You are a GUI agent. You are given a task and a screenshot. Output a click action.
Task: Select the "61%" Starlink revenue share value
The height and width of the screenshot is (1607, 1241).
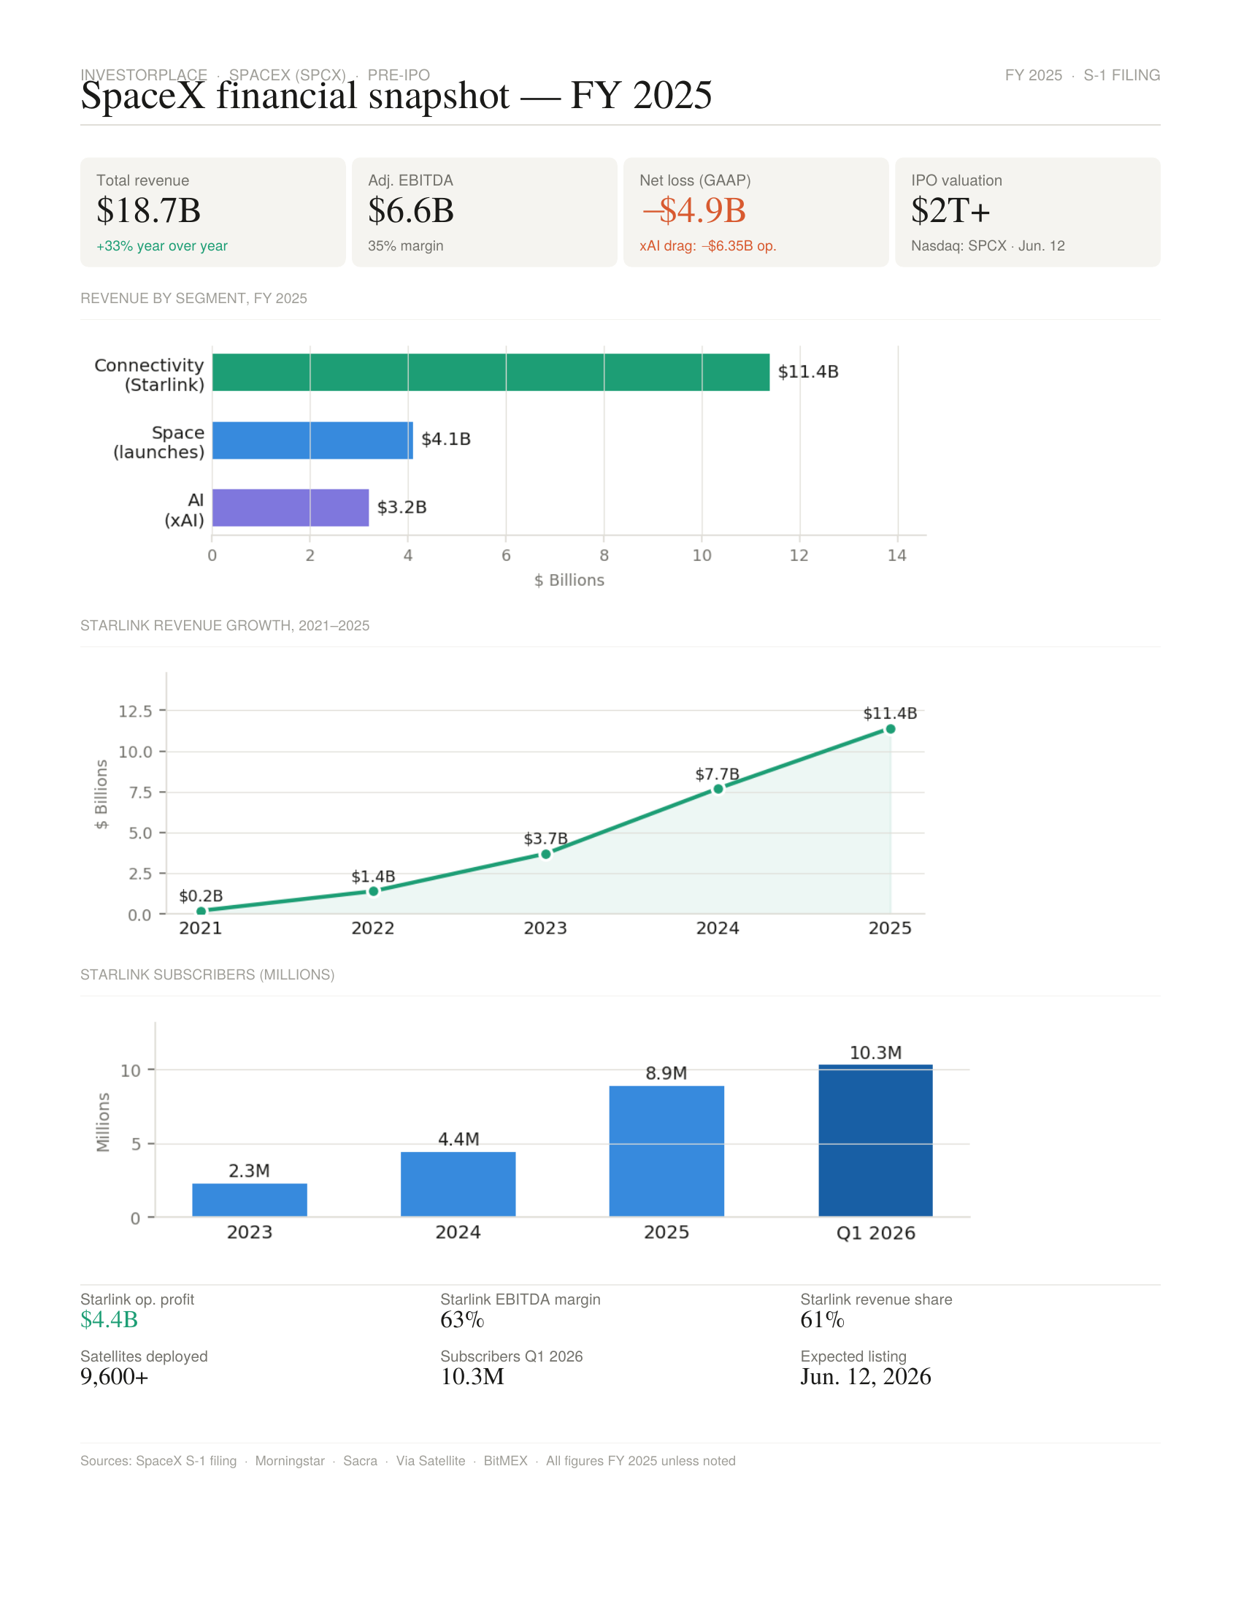[823, 1319]
